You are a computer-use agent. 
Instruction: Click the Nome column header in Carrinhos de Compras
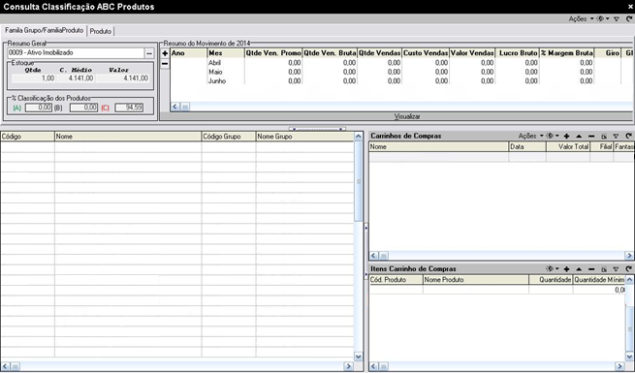[x=438, y=147]
